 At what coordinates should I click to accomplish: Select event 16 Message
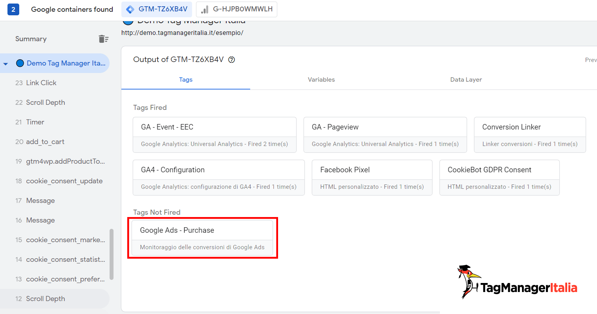click(55, 220)
